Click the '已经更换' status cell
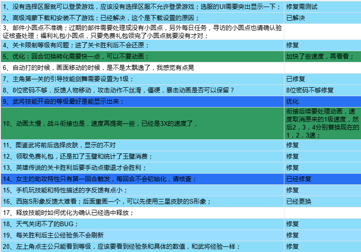 click(x=322, y=202)
